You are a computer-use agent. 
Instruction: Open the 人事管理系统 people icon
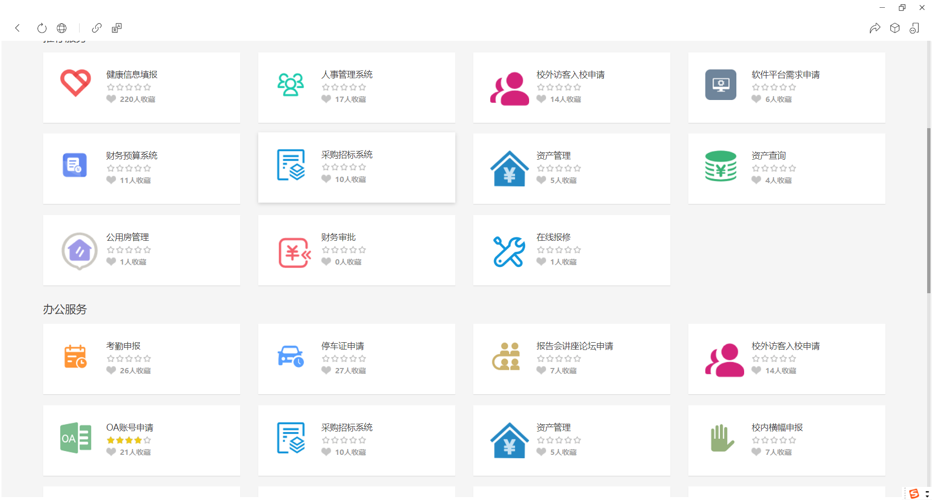[x=291, y=84]
